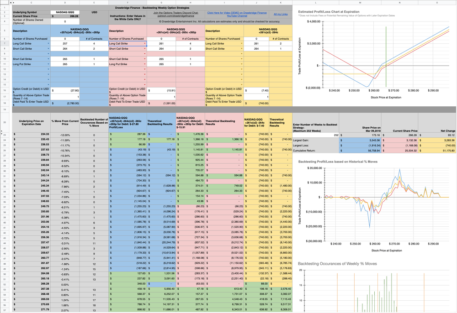Click the -12.00% move cell

coord(65,135)
